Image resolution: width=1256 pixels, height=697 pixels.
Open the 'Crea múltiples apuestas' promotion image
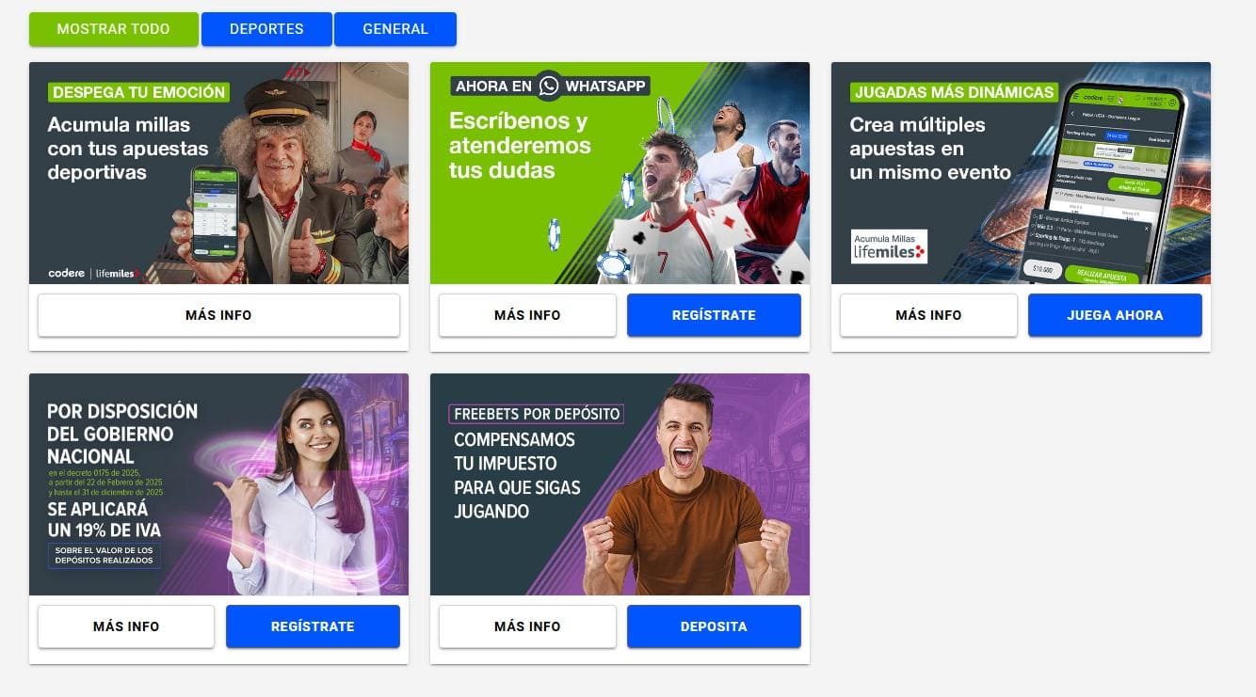coord(1021,173)
